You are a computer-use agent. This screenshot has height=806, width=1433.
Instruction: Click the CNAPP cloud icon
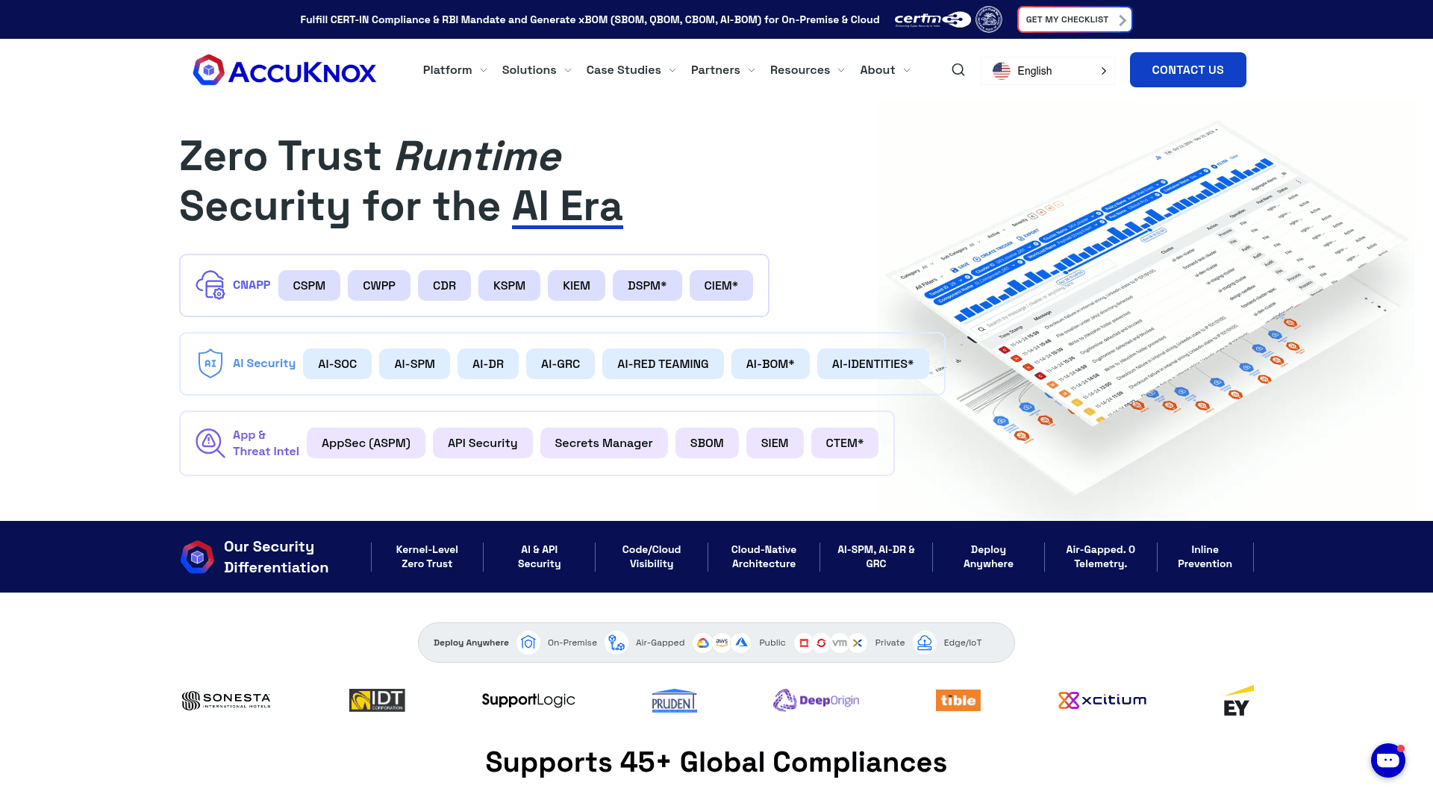(210, 285)
